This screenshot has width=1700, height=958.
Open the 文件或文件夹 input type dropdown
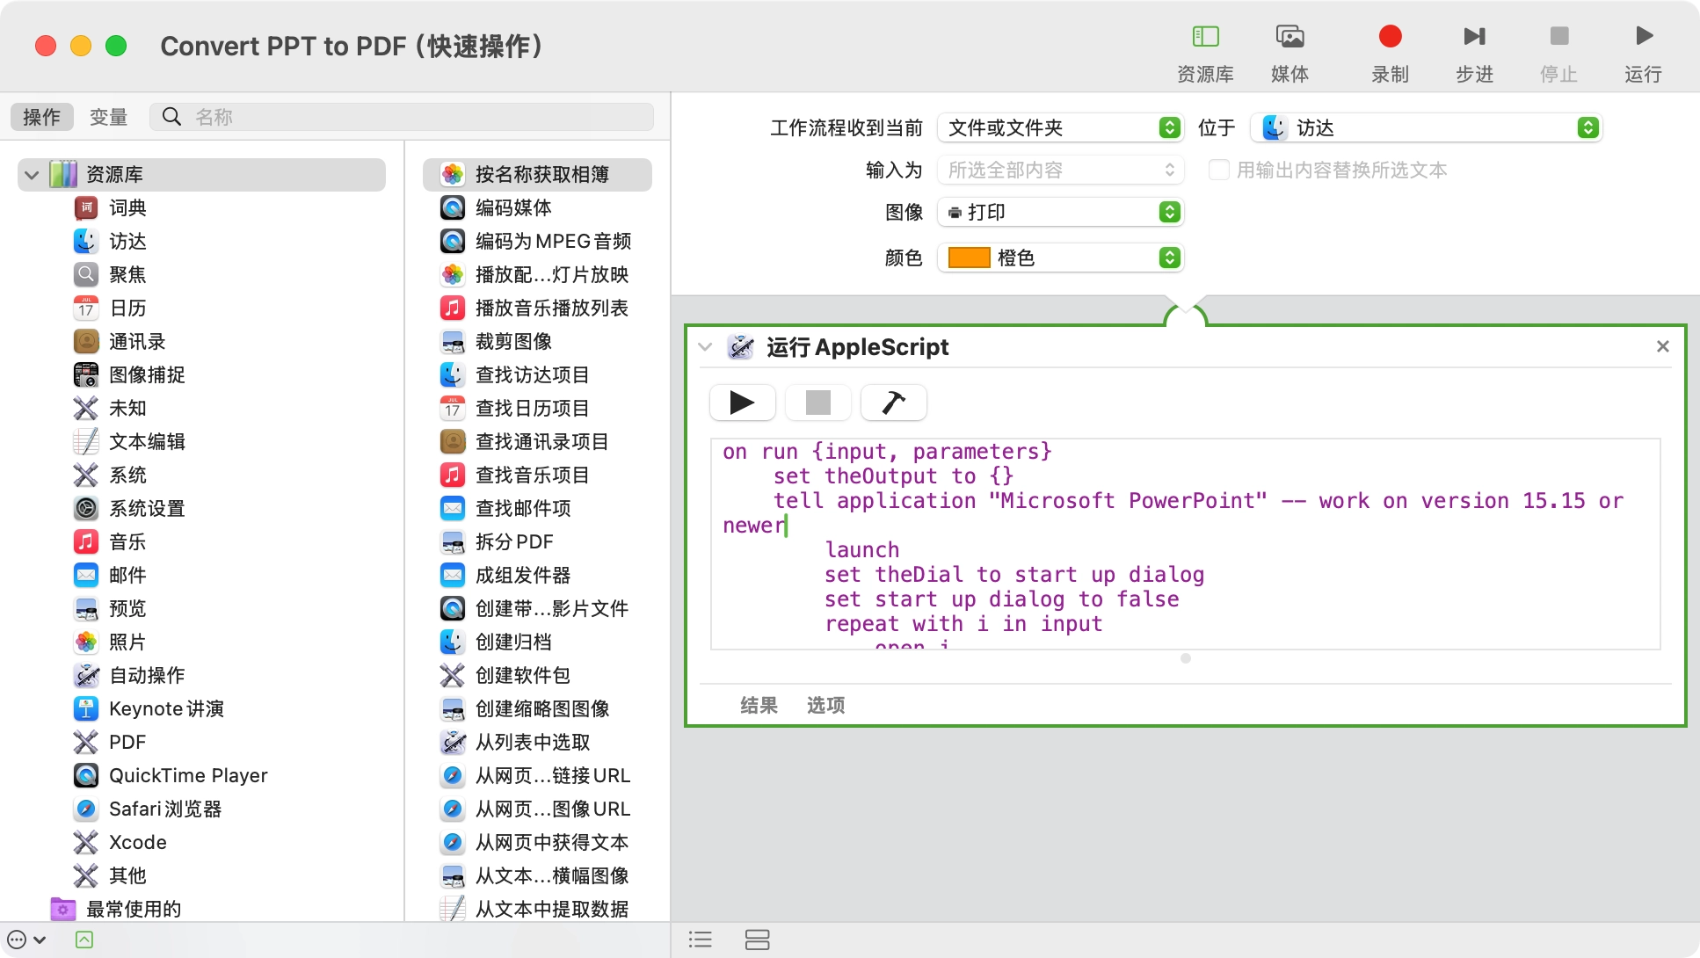(1060, 127)
